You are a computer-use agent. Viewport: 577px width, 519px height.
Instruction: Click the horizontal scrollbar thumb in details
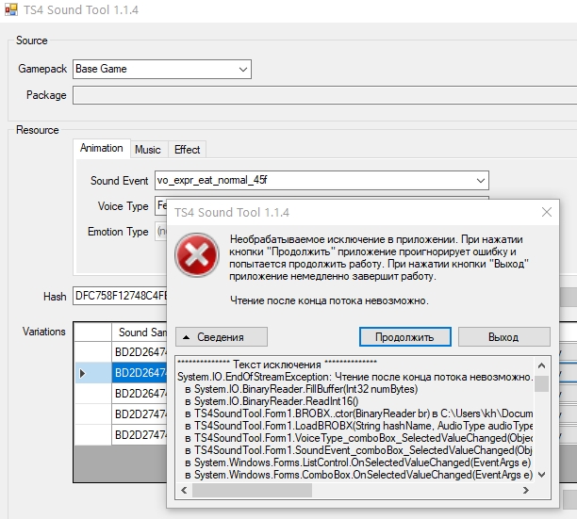252,490
